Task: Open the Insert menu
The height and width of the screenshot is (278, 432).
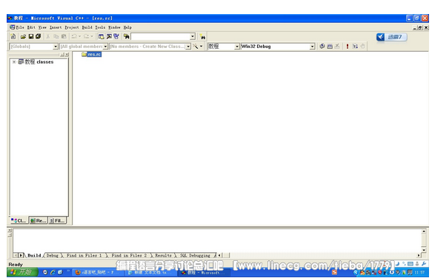Action: pyautogui.click(x=56, y=27)
